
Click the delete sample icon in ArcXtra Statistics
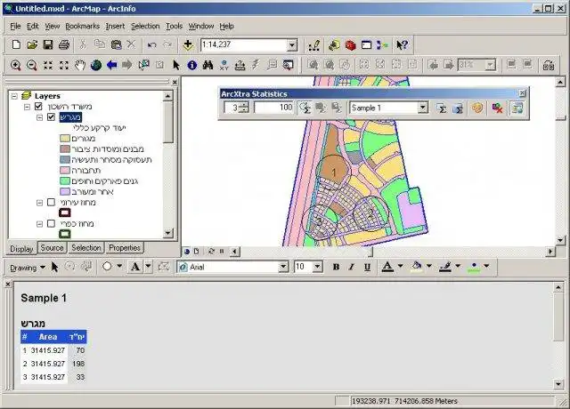(x=497, y=108)
